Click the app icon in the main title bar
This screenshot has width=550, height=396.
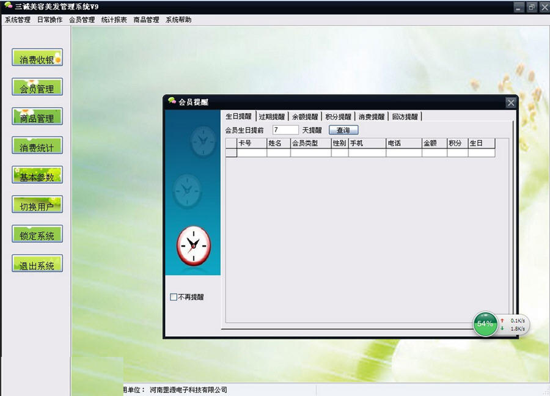[x=9, y=5]
